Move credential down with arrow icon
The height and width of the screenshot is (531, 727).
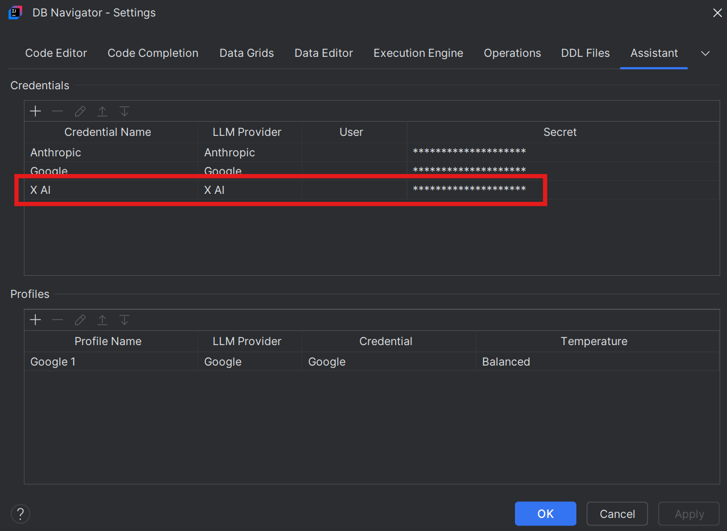click(x=124, y=111)
